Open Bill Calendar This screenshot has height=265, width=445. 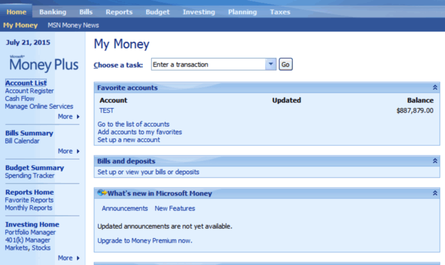point(22,141)
